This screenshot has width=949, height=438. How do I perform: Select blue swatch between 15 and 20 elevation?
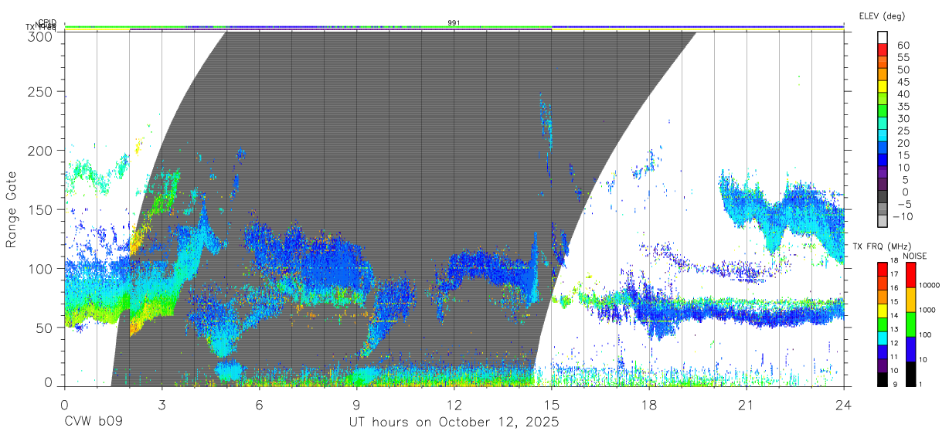click(x=883, y=147)
